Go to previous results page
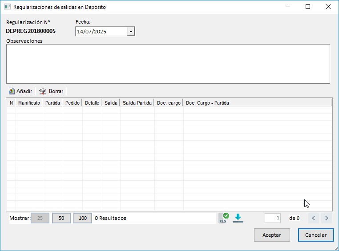The height and width of the screenshot is (251, 339). [x=314, y=218]
